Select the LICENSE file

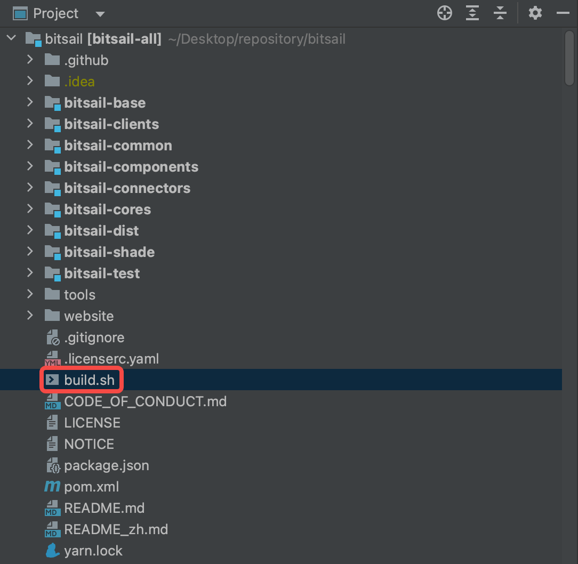92,423
